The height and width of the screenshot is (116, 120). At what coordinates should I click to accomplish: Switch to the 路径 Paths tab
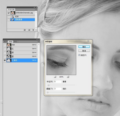pos(15,42)
